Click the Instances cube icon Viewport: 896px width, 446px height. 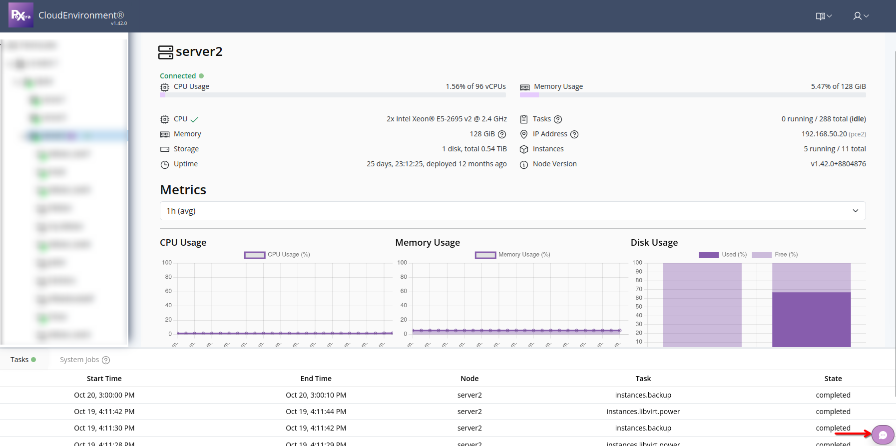point(524,149)
